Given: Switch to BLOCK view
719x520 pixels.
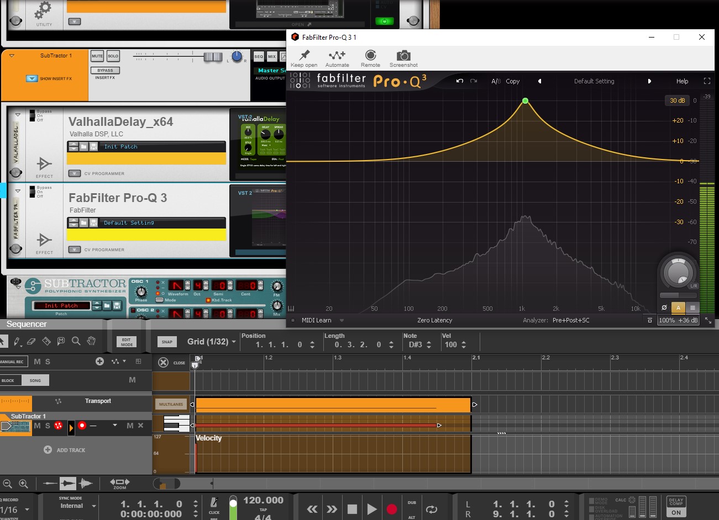Looking at the screenshot, I should click(11, 380).
